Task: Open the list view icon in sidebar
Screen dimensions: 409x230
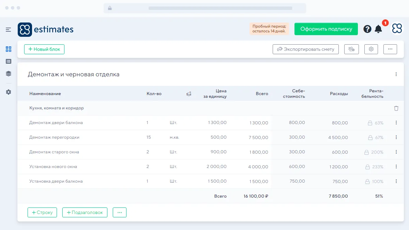Action: point(9,61)
